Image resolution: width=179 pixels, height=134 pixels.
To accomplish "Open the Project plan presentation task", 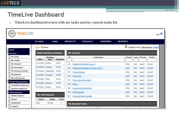I will [82, 80].
